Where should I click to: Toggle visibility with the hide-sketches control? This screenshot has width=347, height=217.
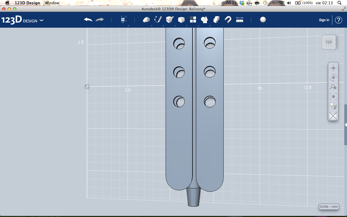(333, 116)
